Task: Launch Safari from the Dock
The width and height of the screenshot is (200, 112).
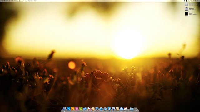Action: (x=105, y=109)
